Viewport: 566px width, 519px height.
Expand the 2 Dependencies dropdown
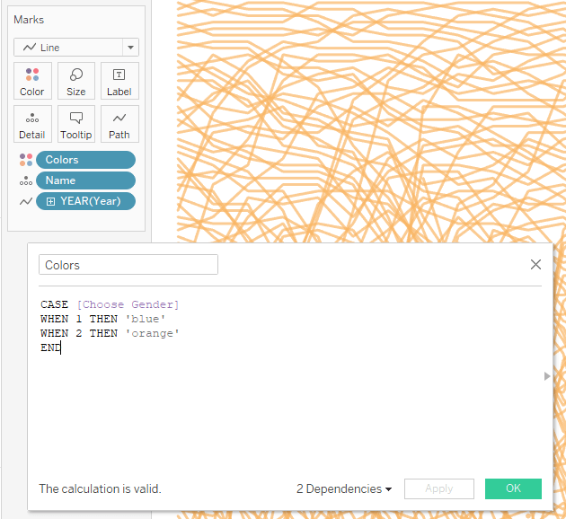tap(344, 489)
